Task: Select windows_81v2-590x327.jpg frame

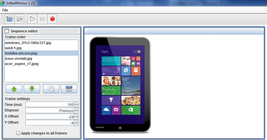Action: [x=41, y=43]
